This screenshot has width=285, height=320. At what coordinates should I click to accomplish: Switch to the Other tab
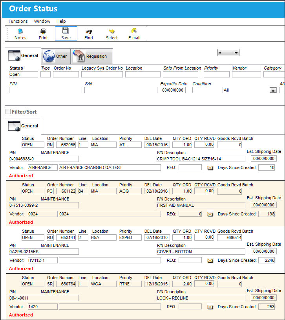pos(56,56)
